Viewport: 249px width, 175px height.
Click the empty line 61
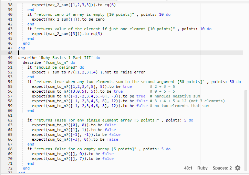130,115
